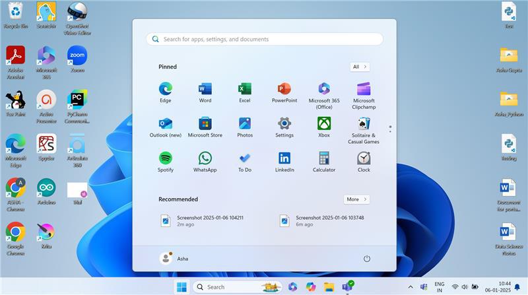Click the power button in Start menu

click(367, 259)
